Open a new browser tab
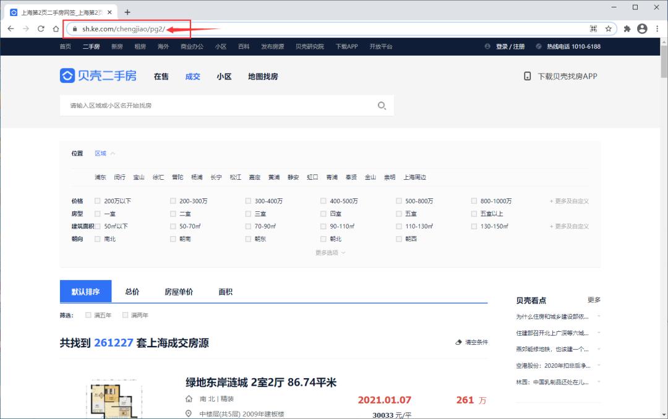Image resolution: width=668 pixels, height=419 pixels. tap(127, 12)
